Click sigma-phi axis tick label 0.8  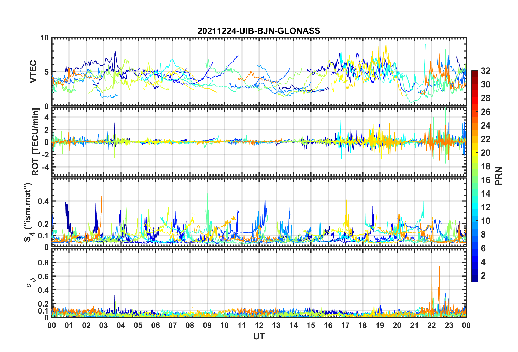point(44,263)
